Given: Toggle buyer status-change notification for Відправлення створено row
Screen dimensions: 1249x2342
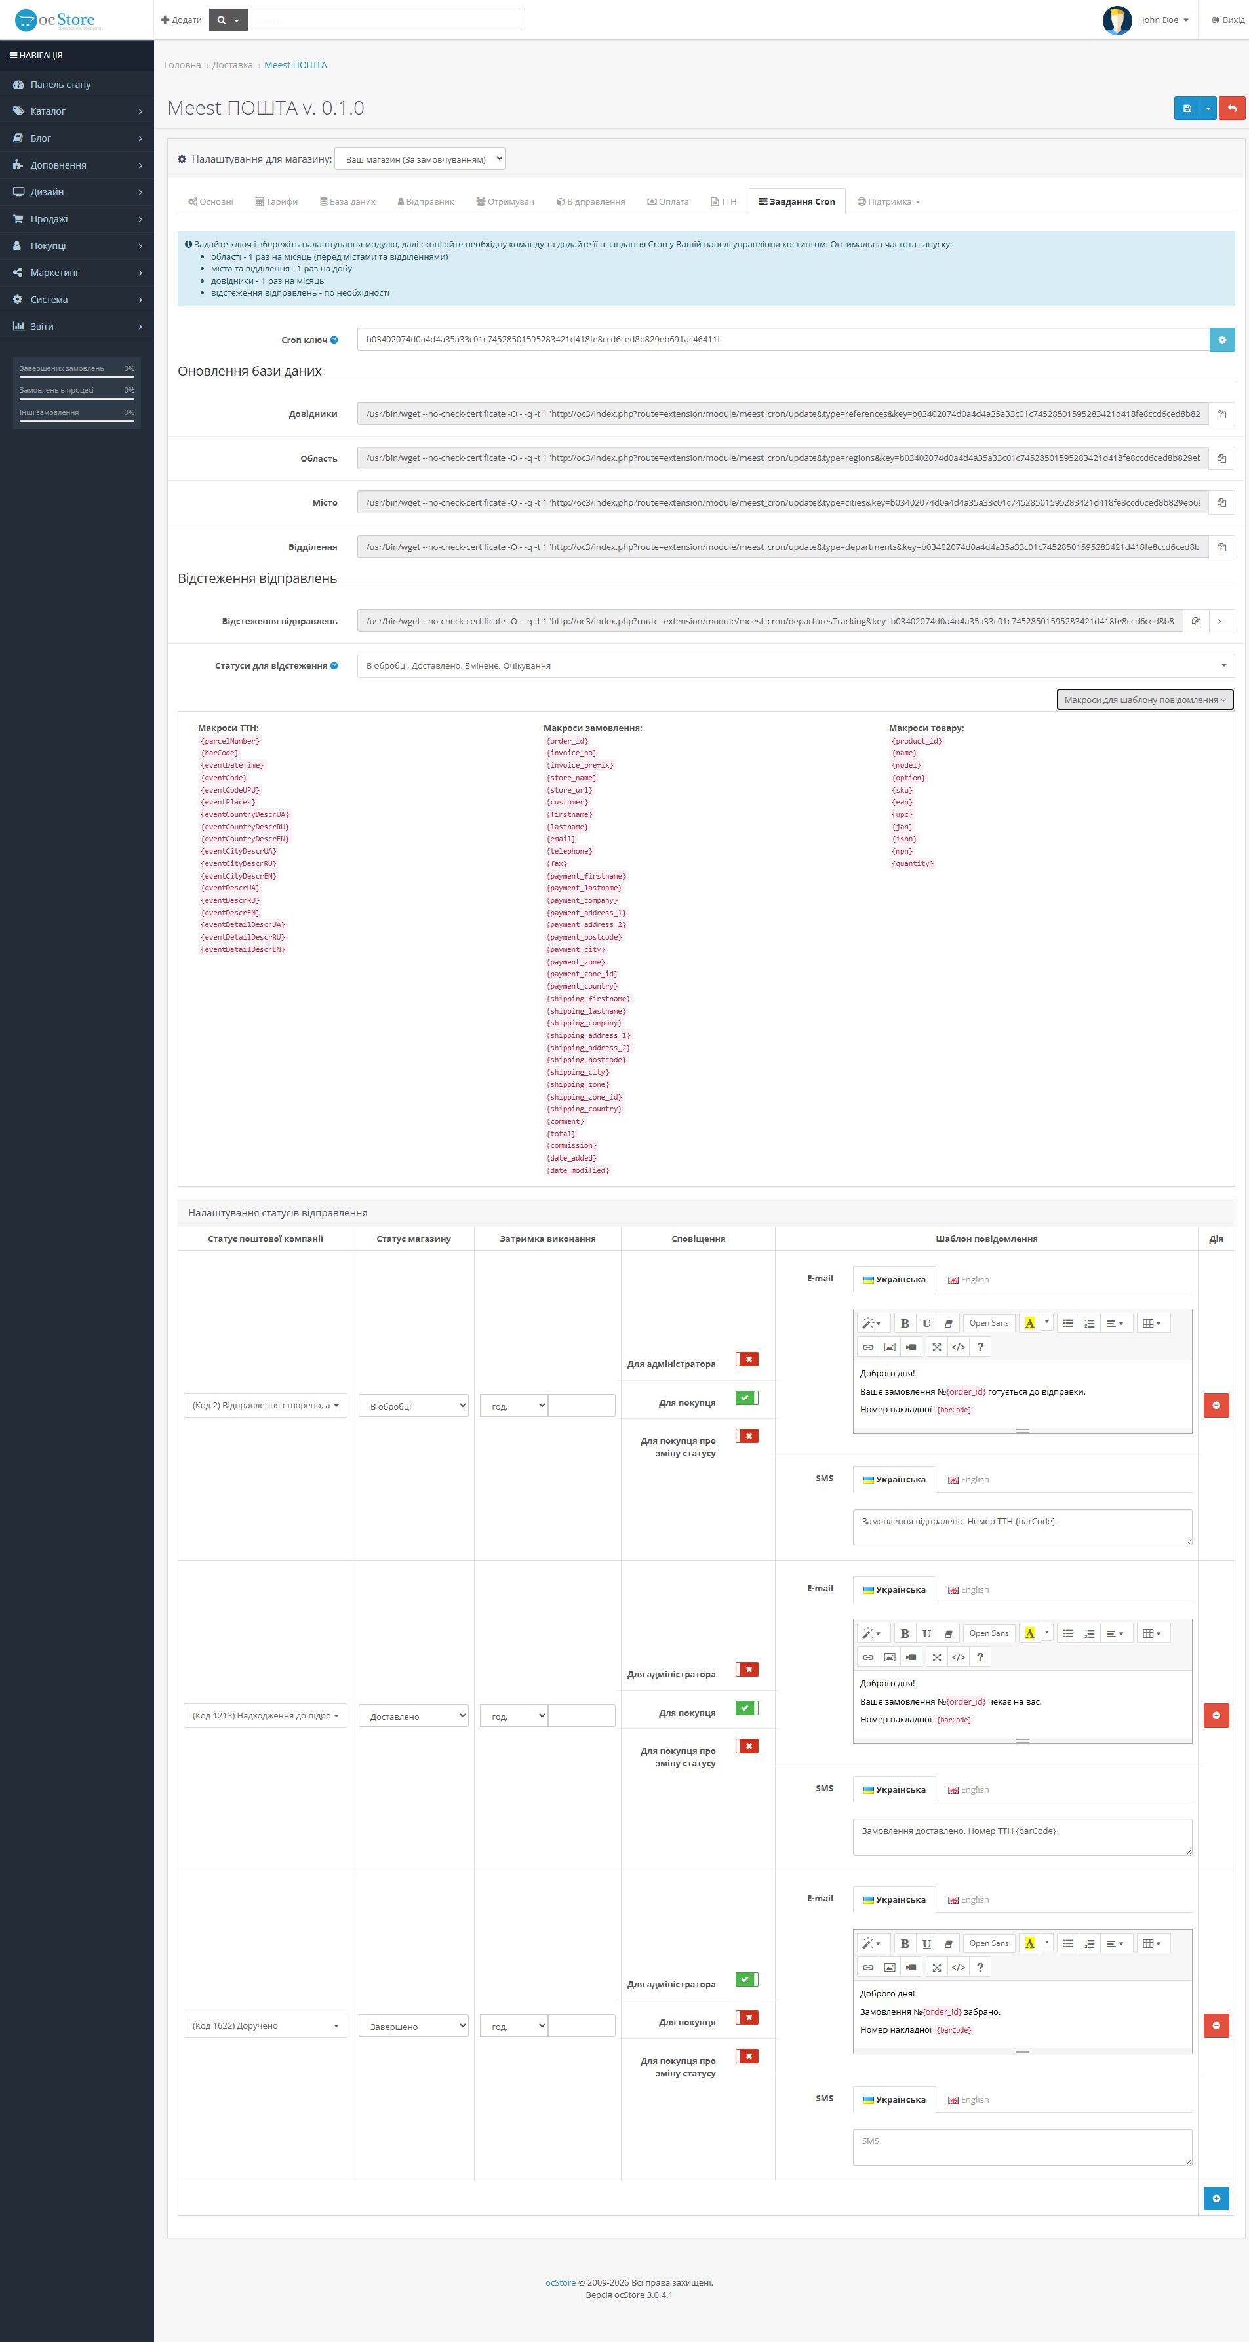Looking at the screenshot, I should [747, 1436].
